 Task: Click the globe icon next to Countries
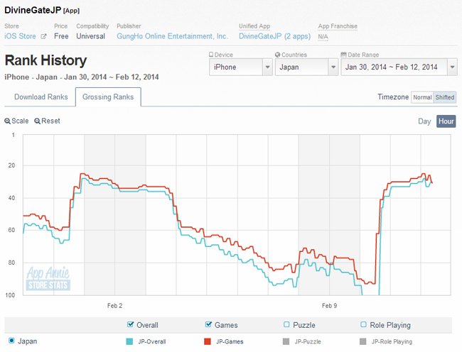(277, 55)
